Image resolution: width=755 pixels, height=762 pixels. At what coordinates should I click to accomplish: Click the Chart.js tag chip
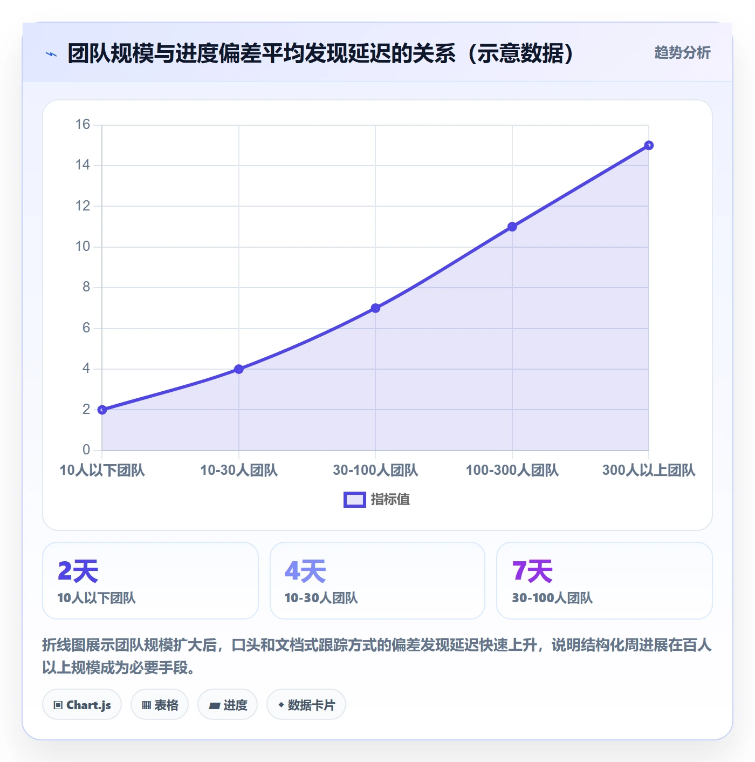tap(82, 705)
